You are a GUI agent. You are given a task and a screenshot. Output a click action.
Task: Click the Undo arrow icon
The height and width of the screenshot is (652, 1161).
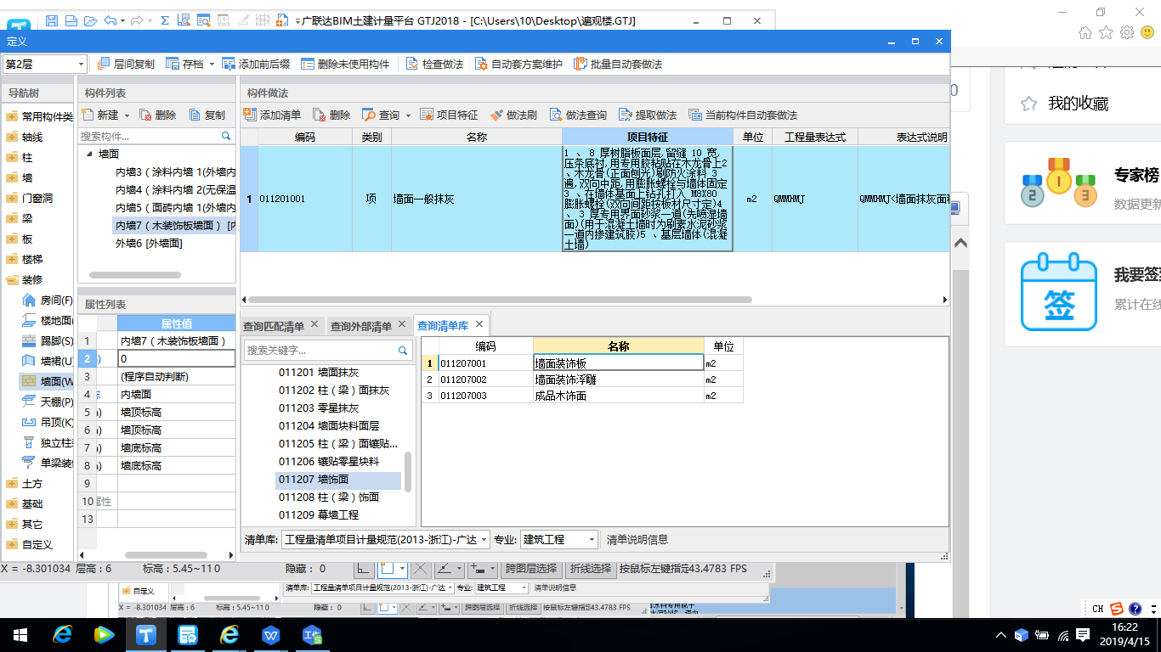pos(110,20)
